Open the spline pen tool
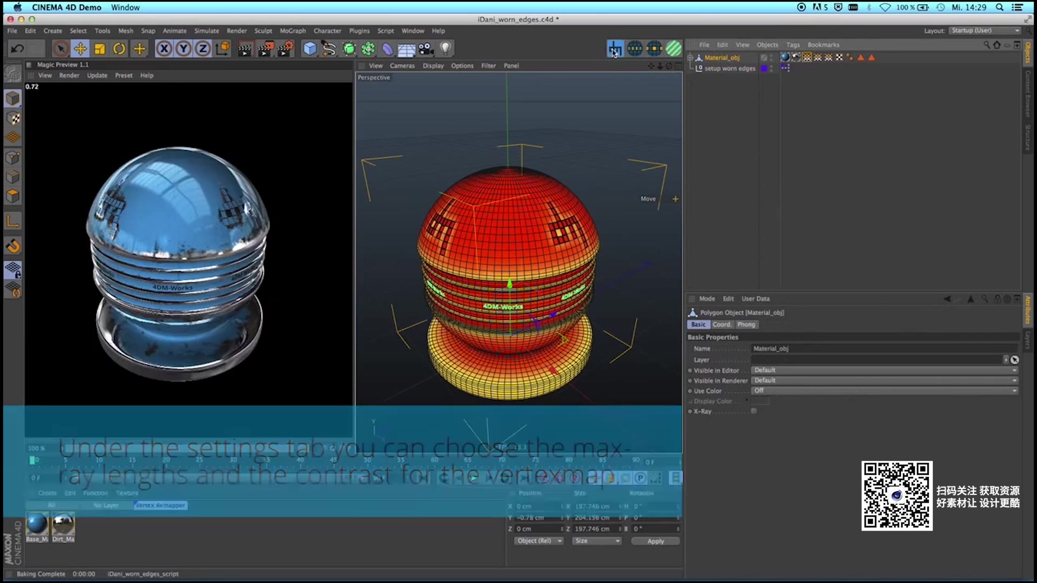 pos(329,49)
